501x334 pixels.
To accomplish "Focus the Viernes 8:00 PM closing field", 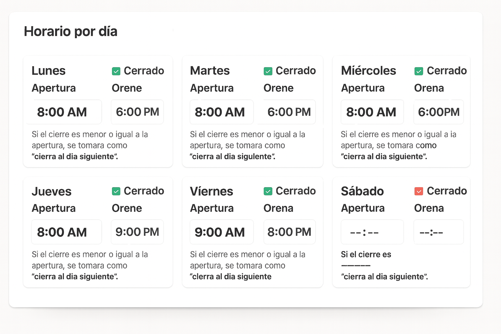I will [x=289, y=232].
